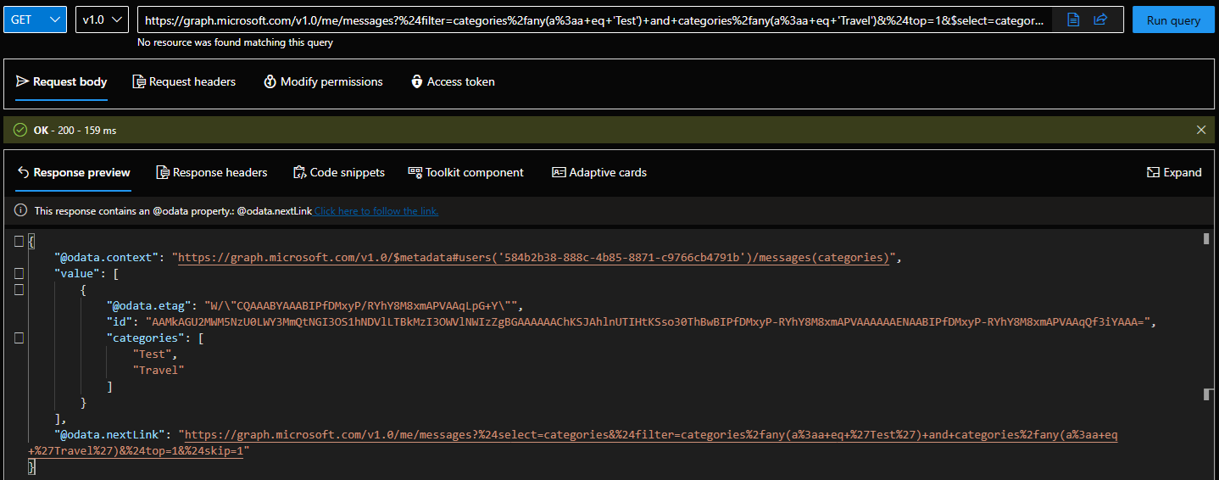The width and height of the screenshot is (1219, 480).
Task: Click the Modify permissions shield icon
Action: [x=270, y=82]
